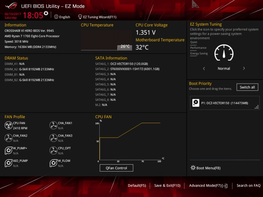
Task: Click AMD Ryzen 7 1700 processor text
Action: (32, 36)
